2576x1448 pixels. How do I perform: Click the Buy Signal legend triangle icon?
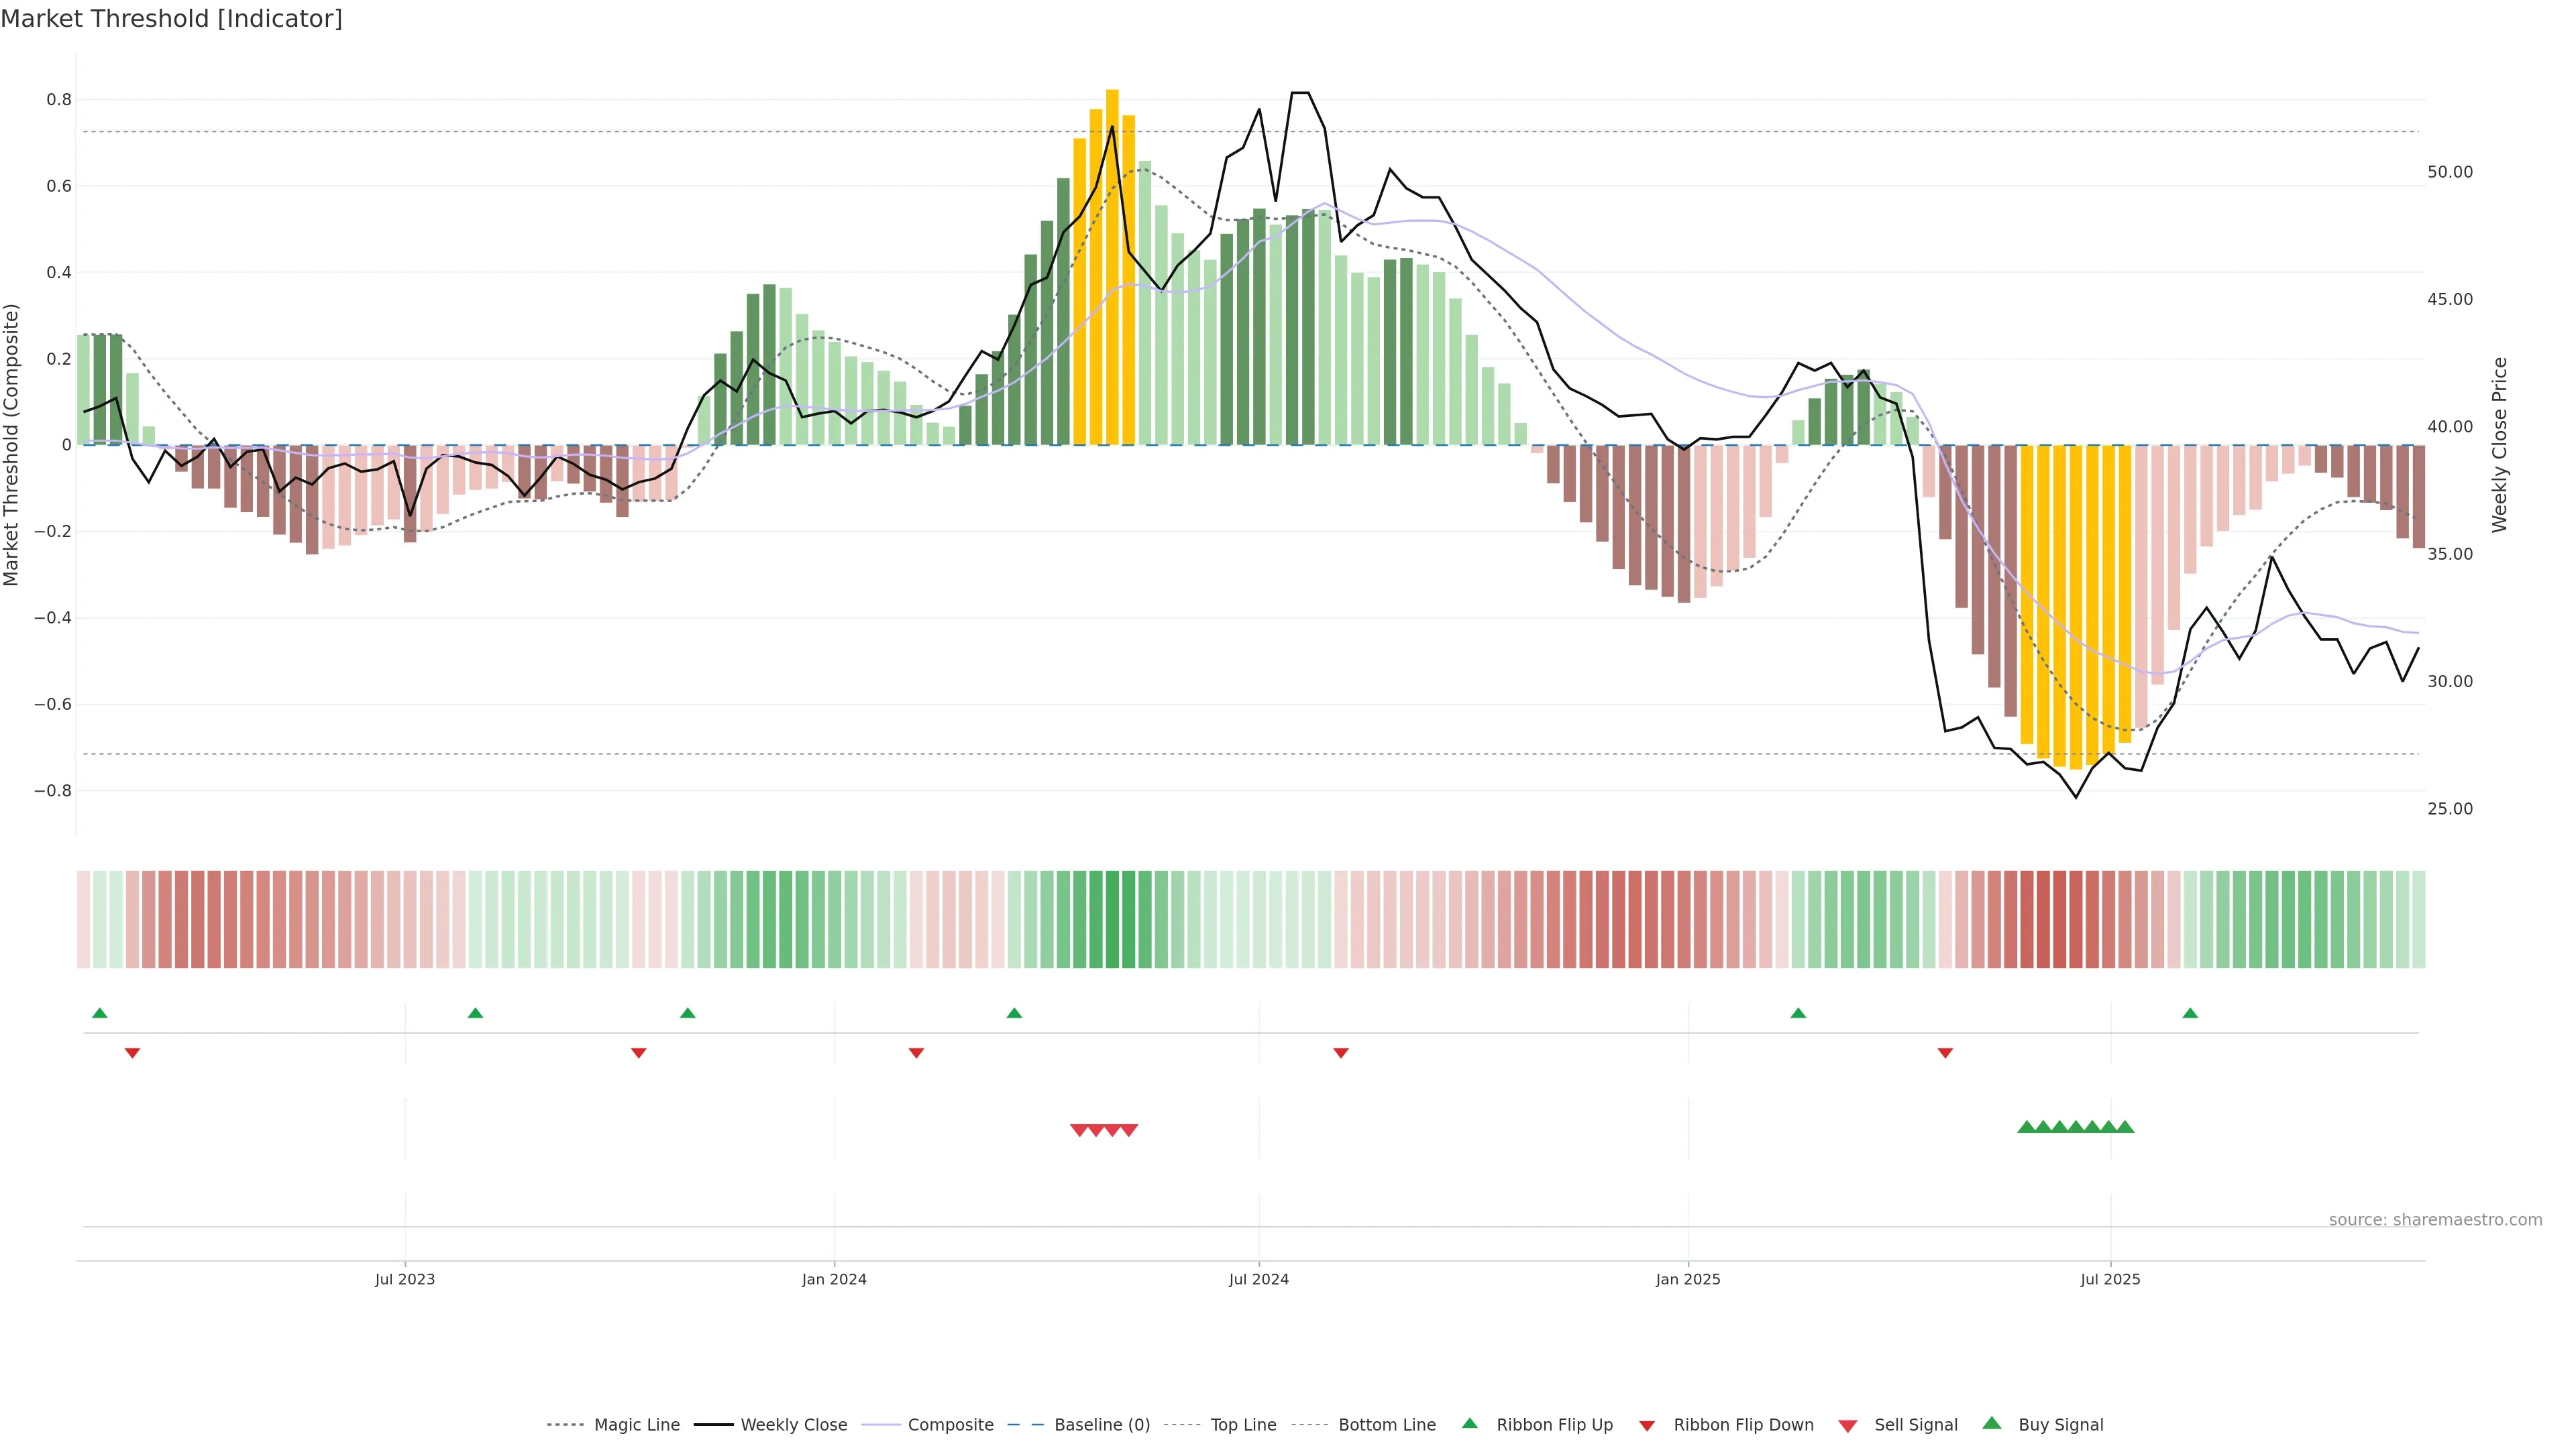1992,1423
